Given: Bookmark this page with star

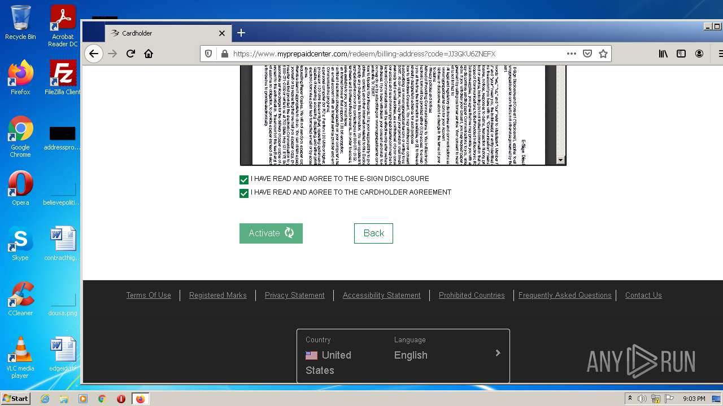Looking at the screenshot, I should pyautogui.click(x=603, y=54).
